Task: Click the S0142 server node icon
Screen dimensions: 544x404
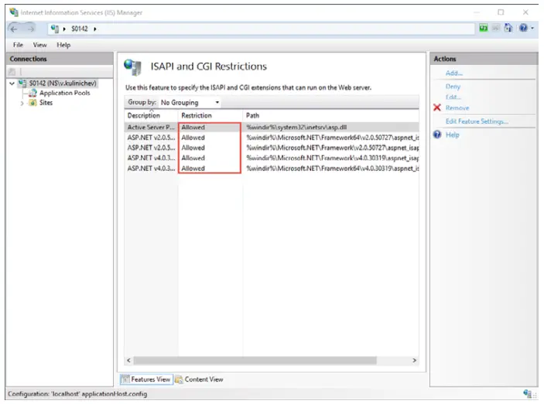Action: pyautogui.click(x=22, y=83)
